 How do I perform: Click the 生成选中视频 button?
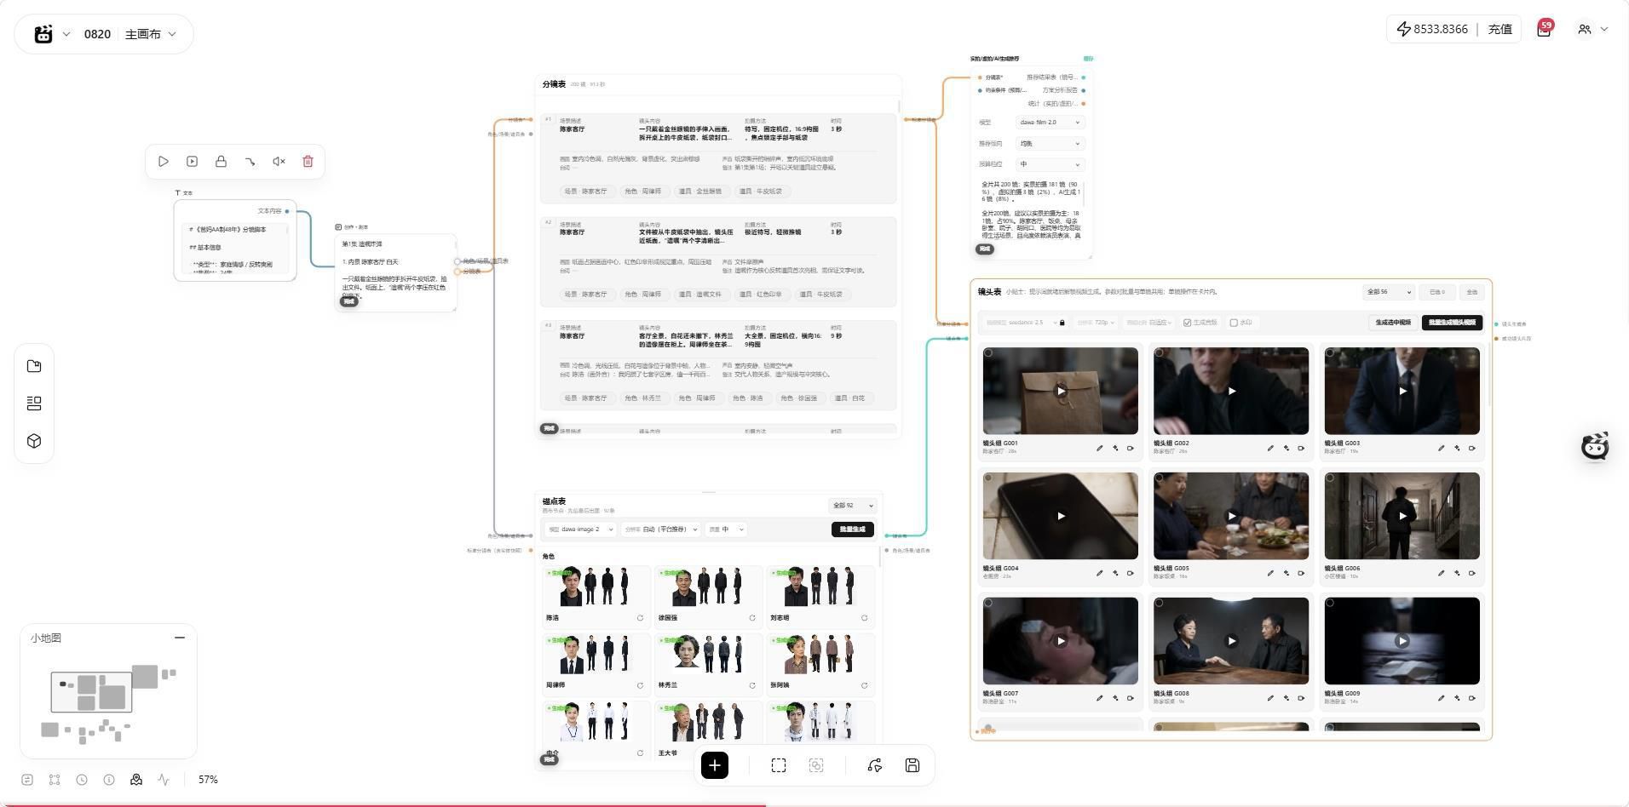[x=1393, y=323]
